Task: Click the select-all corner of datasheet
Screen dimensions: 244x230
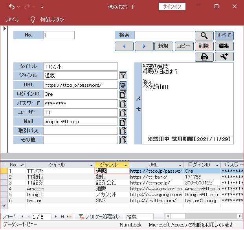Action: point(4,165)
